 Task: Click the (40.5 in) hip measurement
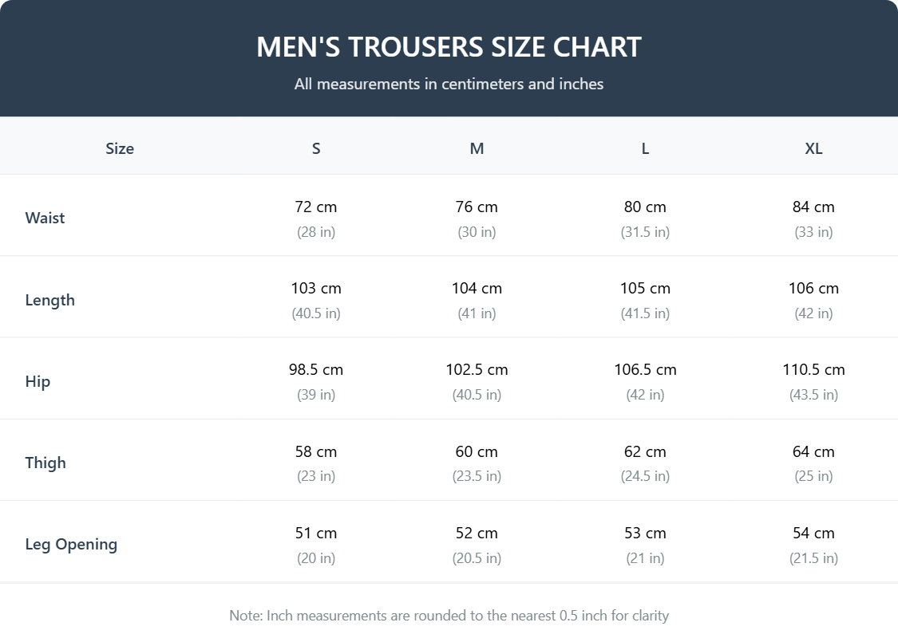[477, 395]
